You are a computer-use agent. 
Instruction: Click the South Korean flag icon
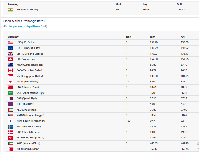[x=10, y=121]
